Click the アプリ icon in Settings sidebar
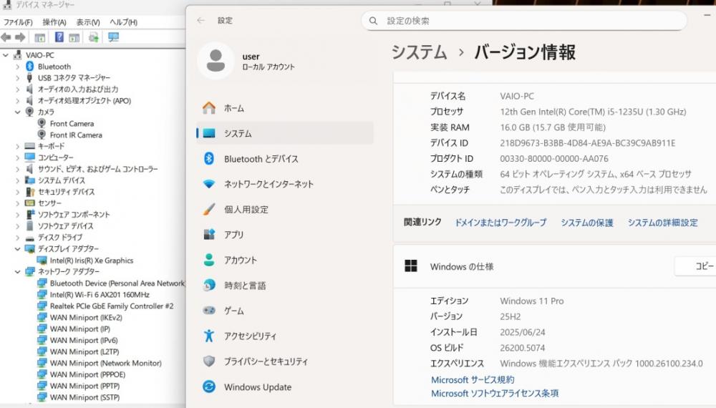 coord(209,235)
